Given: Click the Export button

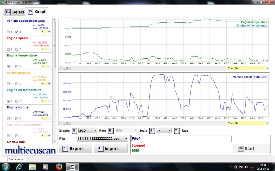Looking at the screenshot, I should click(x=75, y=149).
